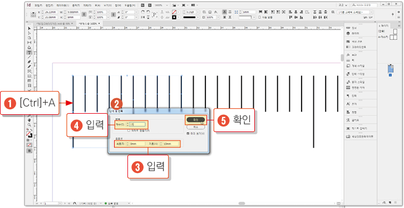The height and width of the screenshot is (208, 404).
Task: Open the Swatches panel icon
Action: point(348,42)
